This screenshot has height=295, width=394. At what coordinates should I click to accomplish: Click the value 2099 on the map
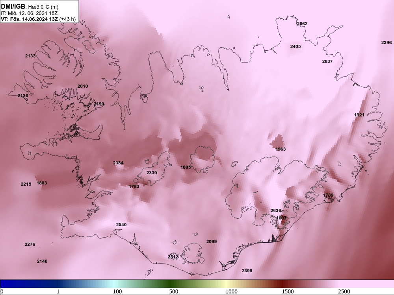[x=212, y=242]
